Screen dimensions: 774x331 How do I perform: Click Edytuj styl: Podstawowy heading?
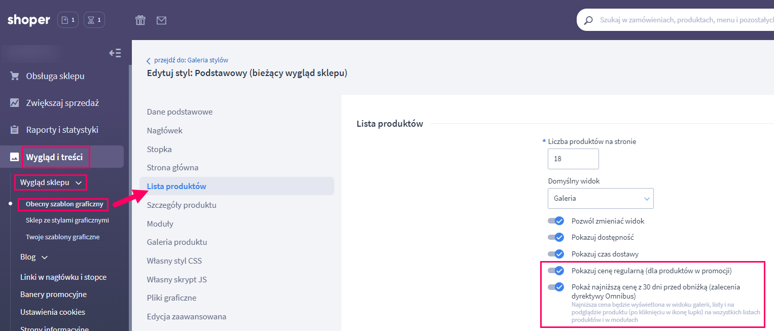click(247, 73)
